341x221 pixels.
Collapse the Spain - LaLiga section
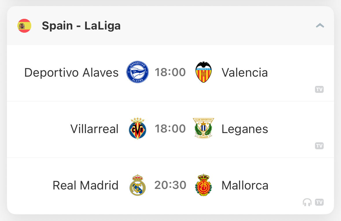pyautogui.click(x=320, y=26)
